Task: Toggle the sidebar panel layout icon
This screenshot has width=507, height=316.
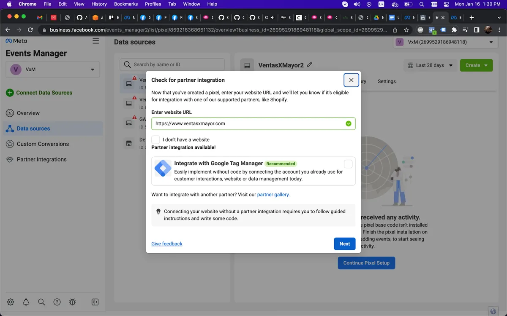Action: tap(95, 302)
